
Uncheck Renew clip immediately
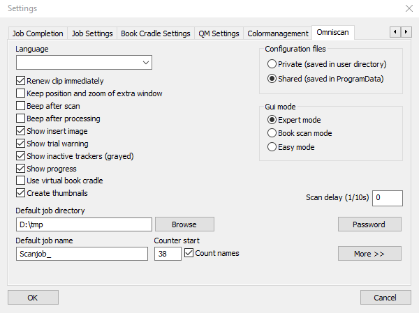click(x=20, y=81)
